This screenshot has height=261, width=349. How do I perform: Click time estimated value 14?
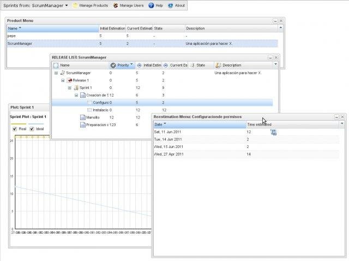[249, 154]
